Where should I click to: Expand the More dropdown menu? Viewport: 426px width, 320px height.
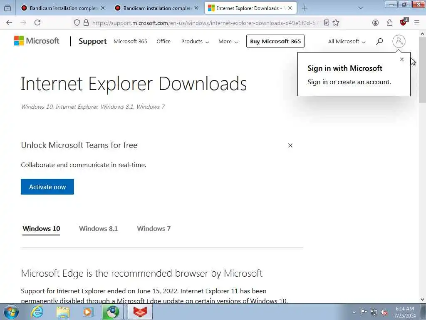(228, 42)
